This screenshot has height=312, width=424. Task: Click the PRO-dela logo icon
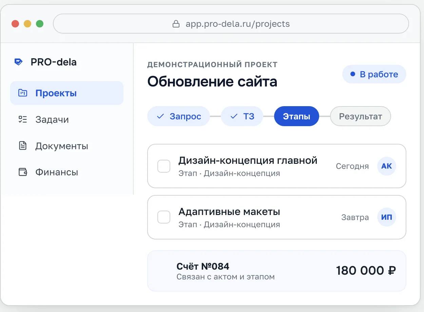coord(18,62)
